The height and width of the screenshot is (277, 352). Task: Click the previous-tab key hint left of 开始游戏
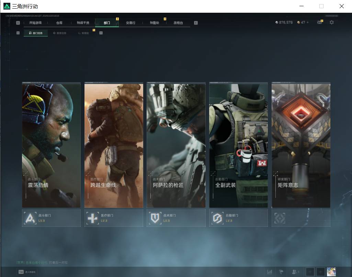[18, 23]
